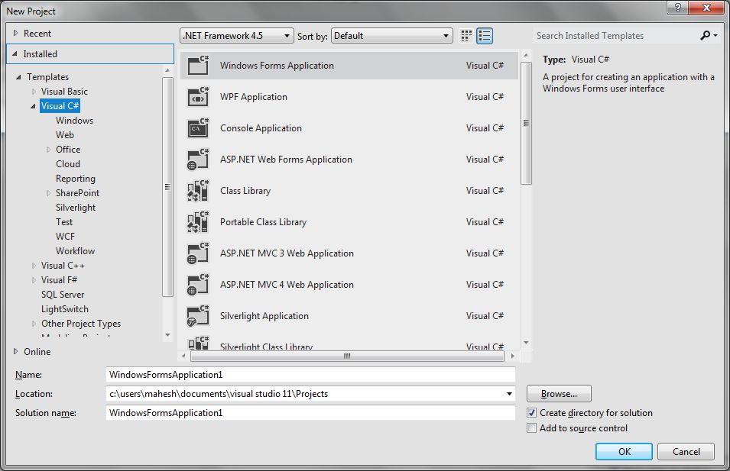730x471 pixels.
Task: Select the Web category
Action: click(65, 135)
